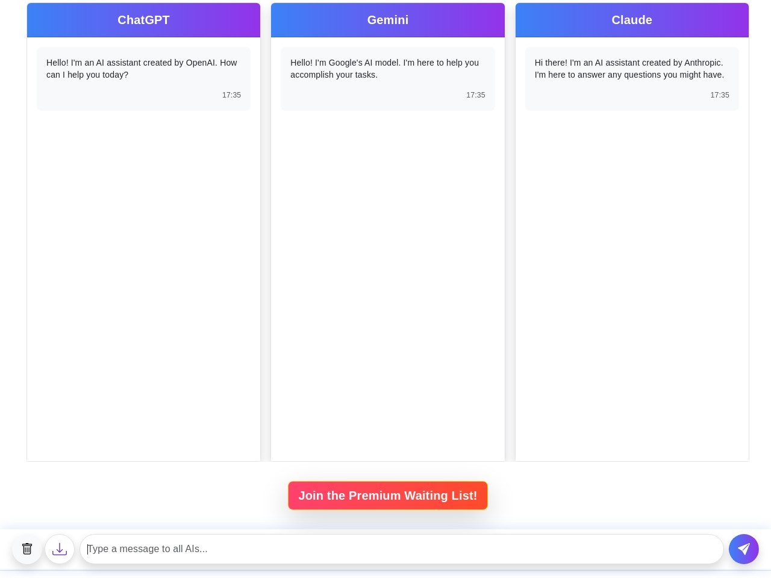Click Gemini's Google AI model greeting
Screen dimensions: 771x578
pos(385,69)
